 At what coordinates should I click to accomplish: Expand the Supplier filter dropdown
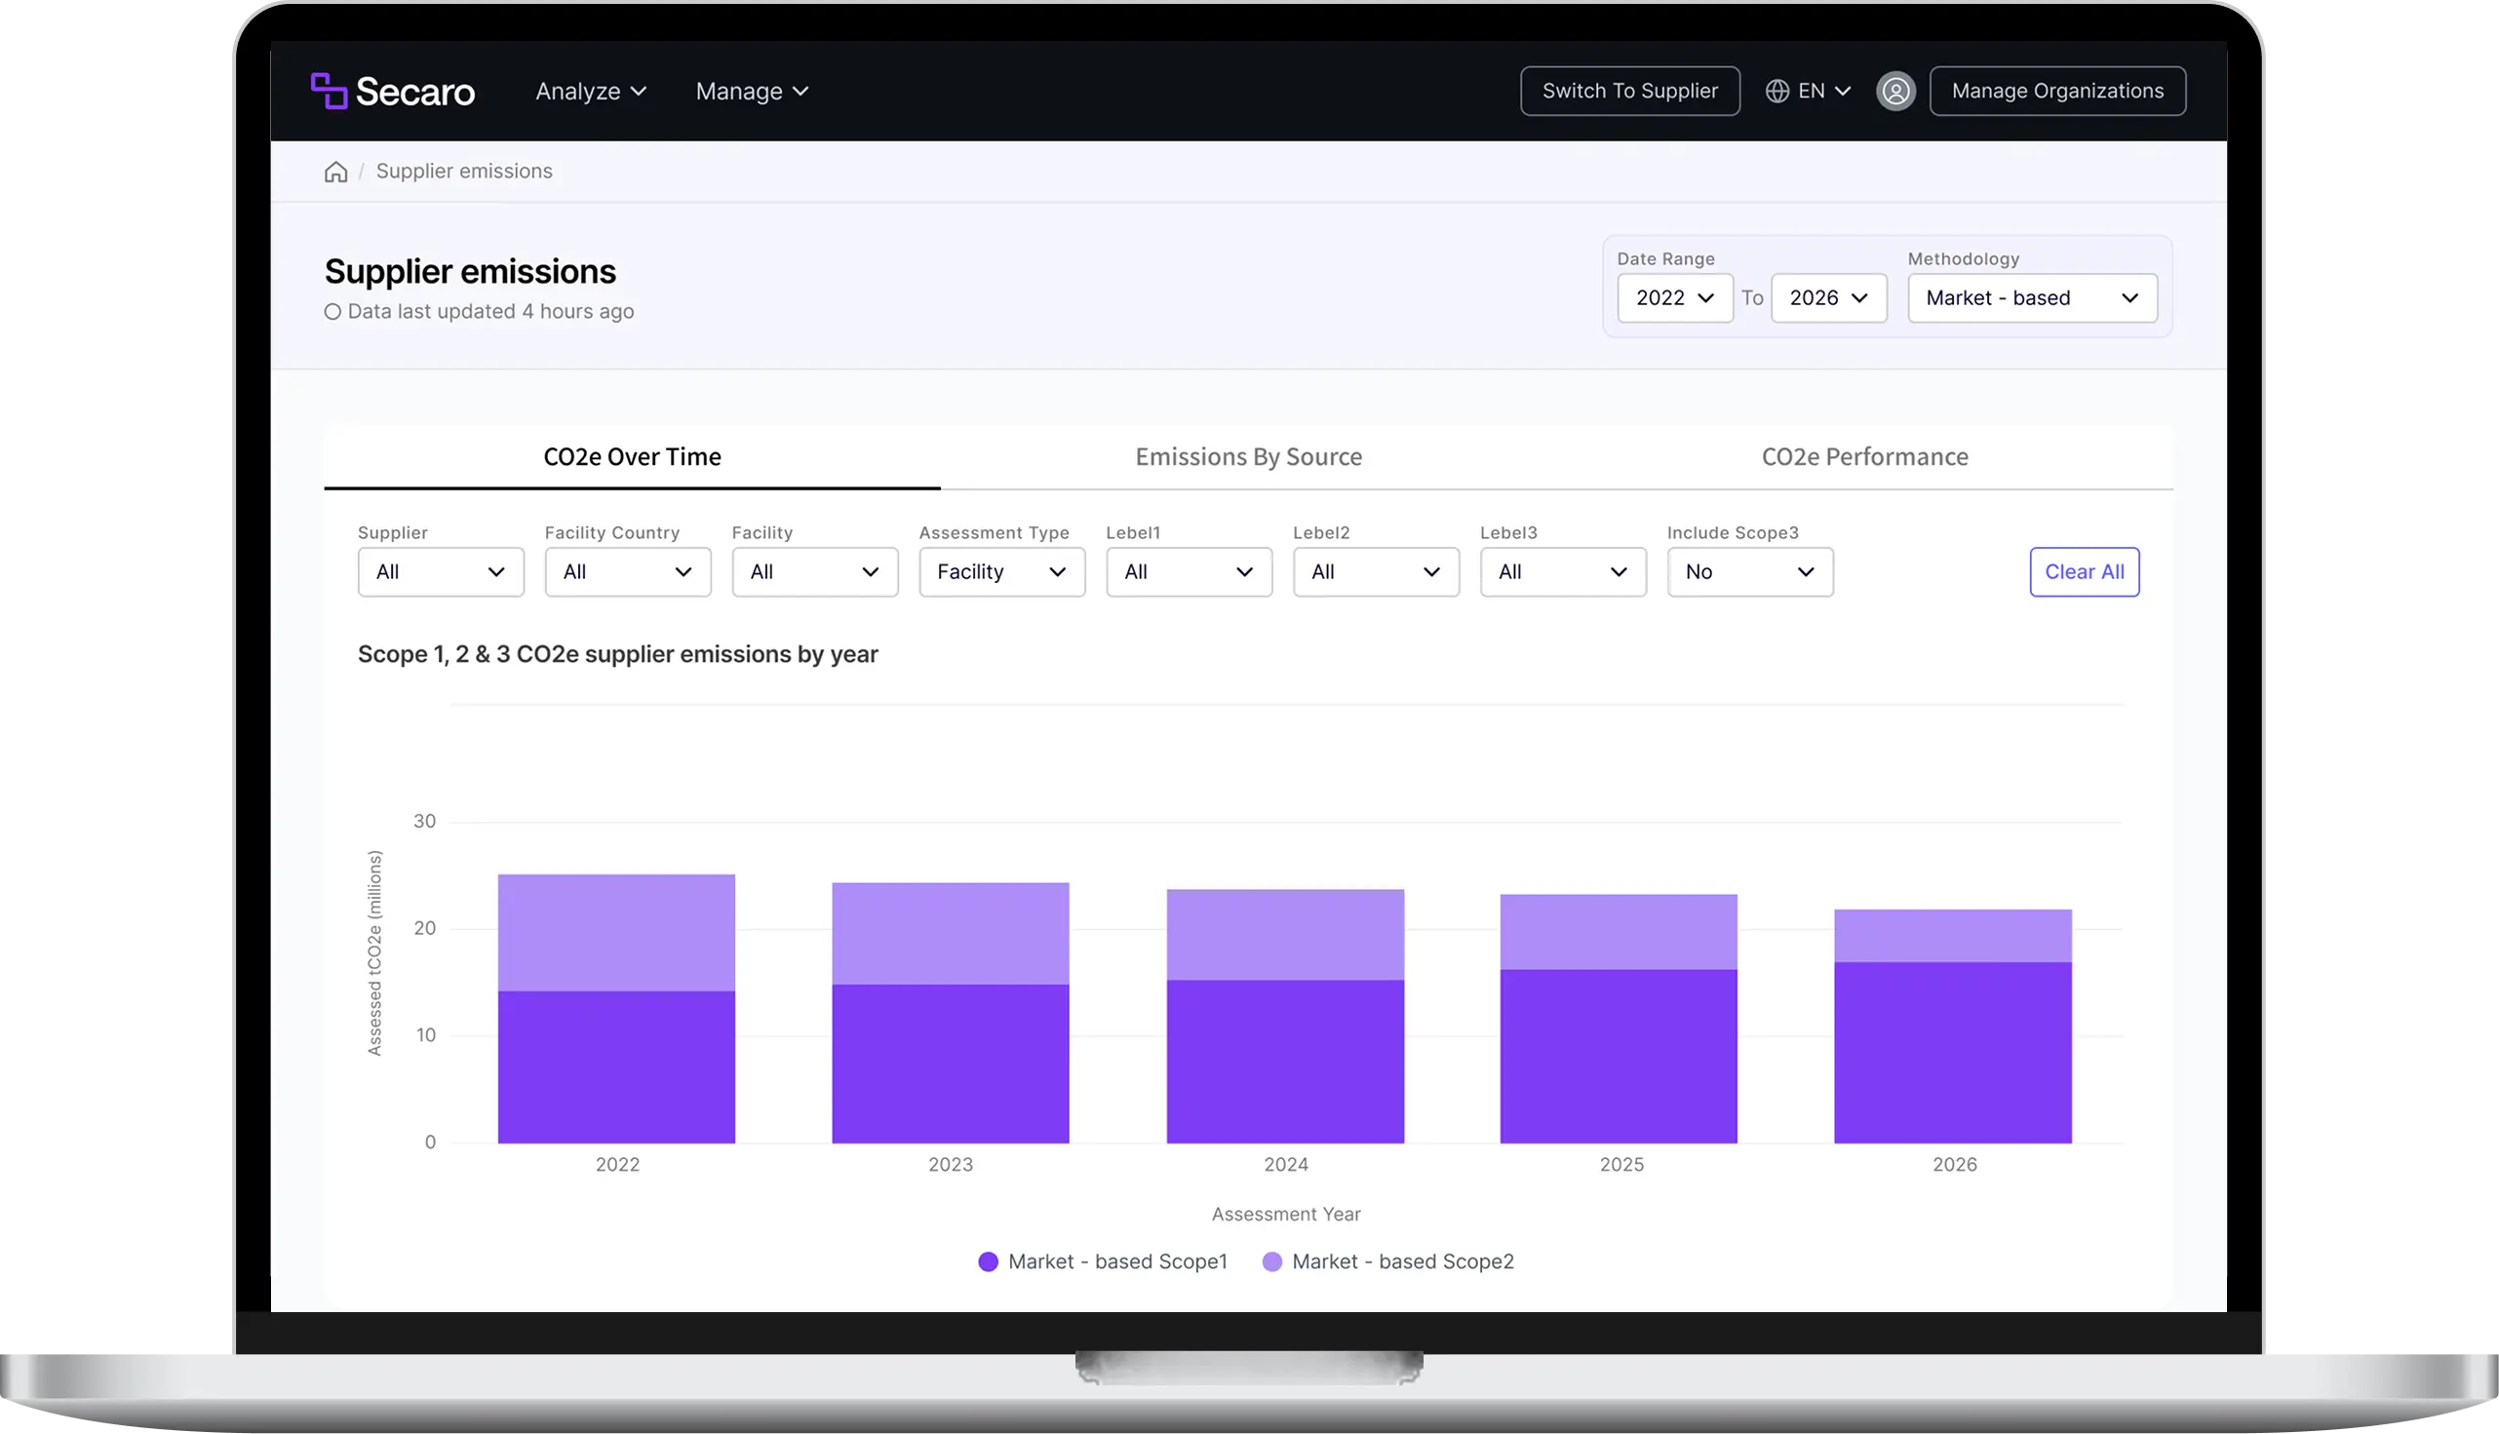click(x=441, y=572)
